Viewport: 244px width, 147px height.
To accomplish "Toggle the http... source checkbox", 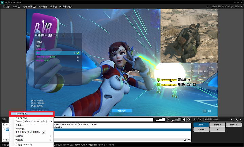I will pyautogui.click(x=4, y=127).
